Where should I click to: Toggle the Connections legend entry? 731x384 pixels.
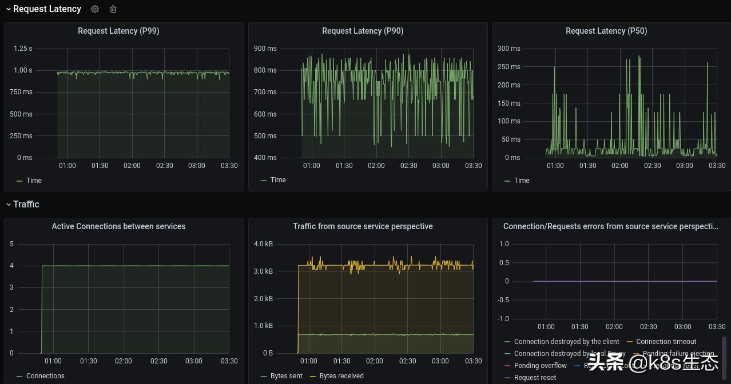click(45, 376)
